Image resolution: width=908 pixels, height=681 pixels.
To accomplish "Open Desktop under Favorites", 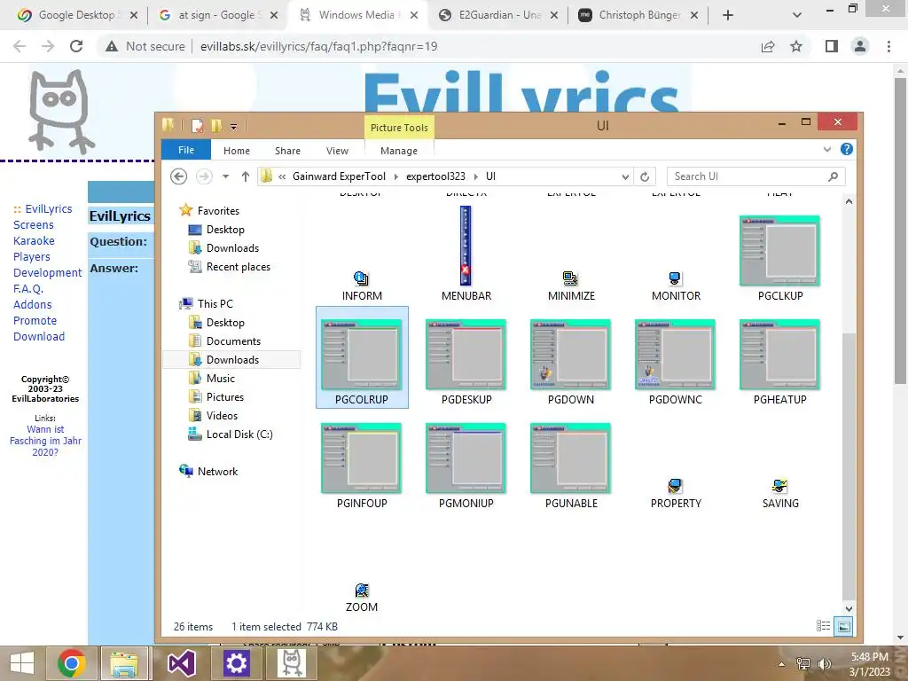I will click(x=224, y=230).
